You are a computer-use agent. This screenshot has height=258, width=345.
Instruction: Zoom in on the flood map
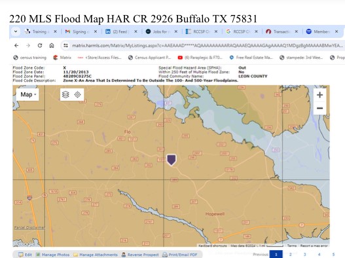pos(319,95)
